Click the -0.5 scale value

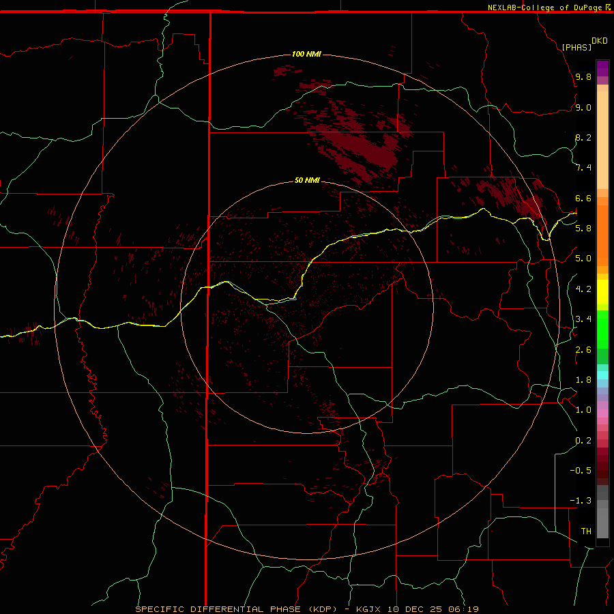point(581,470)
